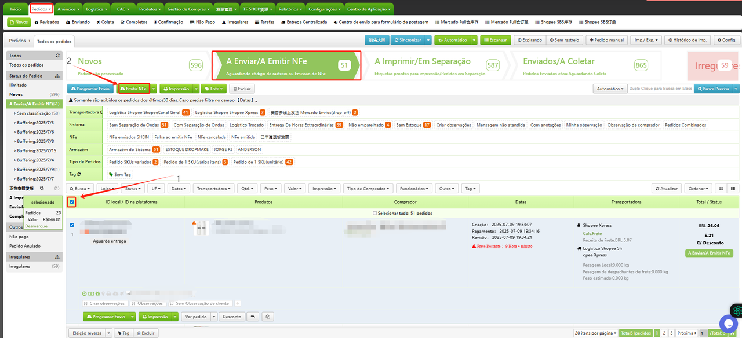Check 'Selecionar tudo: 51 pedidos' checkbox
Image resolution: width=742 pixels, height=338 pixels.
click(374, 212)
